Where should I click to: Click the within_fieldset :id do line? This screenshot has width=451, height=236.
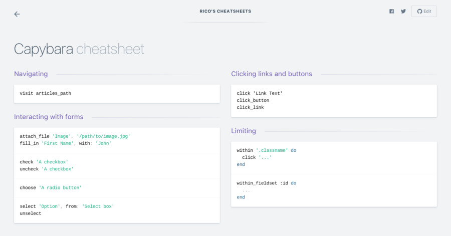coord(267,183)
